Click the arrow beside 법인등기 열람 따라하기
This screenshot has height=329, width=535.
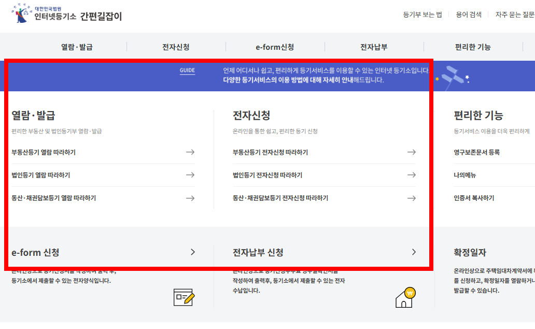click(191, 175)
